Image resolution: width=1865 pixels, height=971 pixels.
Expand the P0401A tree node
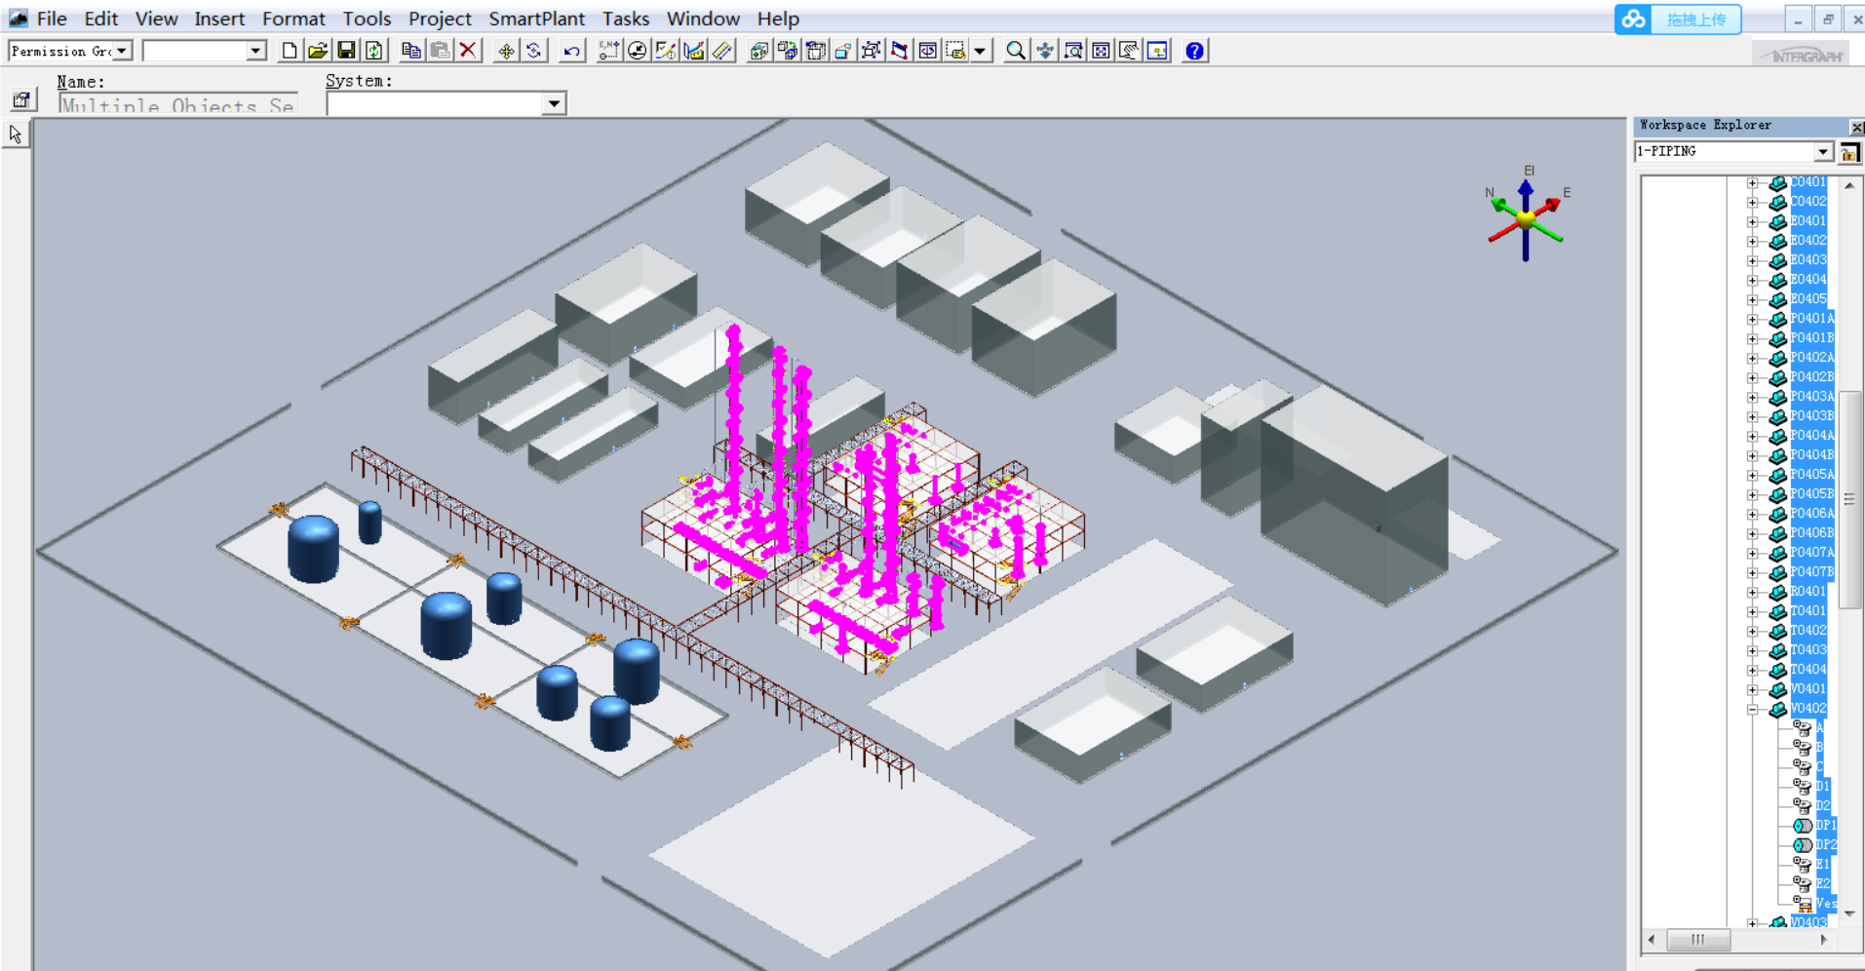pyautogui.click(x=1752, y=319)
